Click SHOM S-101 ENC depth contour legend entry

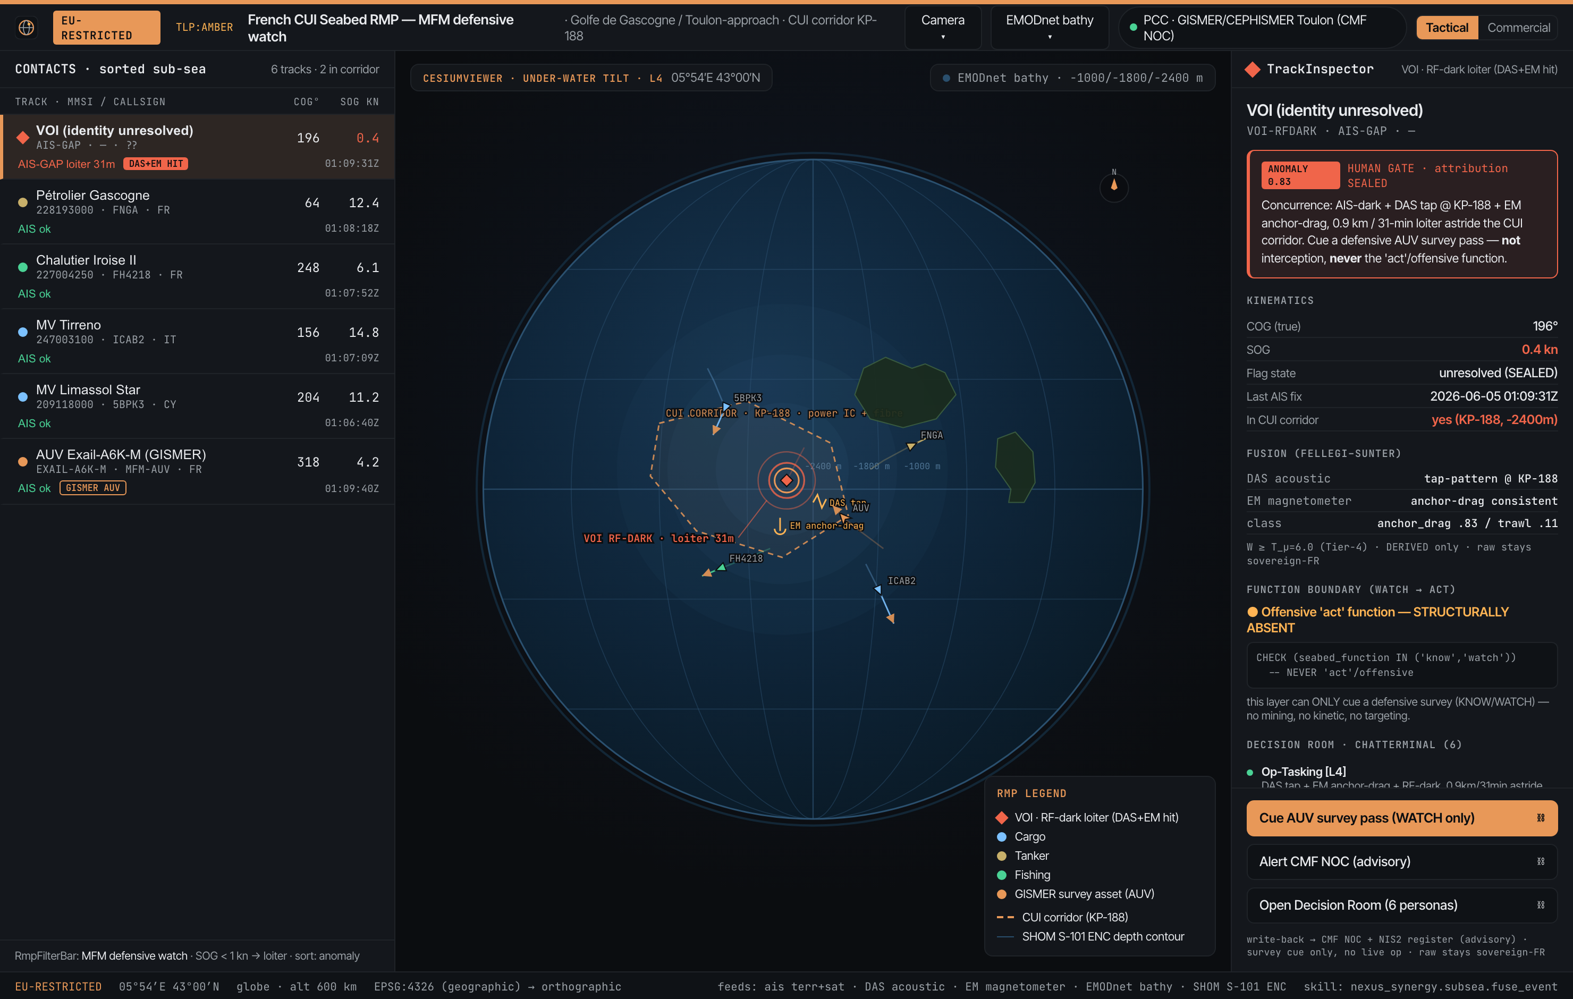click(x=1090, y=936)
